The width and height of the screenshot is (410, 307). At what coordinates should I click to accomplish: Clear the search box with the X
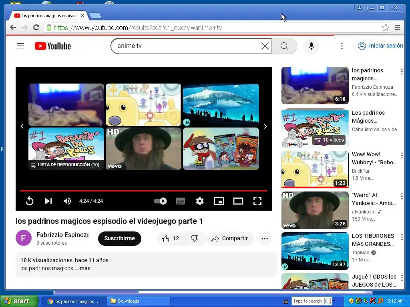(x=265, y=46)
